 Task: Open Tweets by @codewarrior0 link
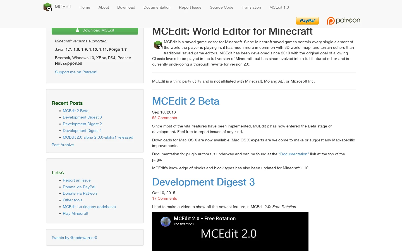click(75, 238)
